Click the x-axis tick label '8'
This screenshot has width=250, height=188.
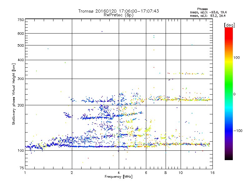coord(166,173)
